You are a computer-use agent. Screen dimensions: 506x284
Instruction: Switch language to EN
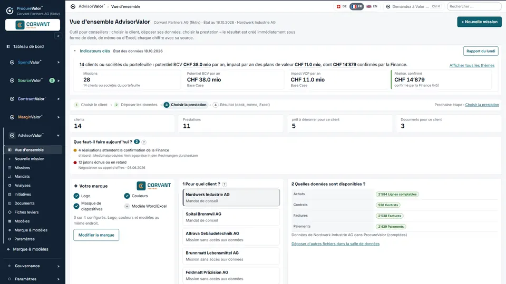[372, 6]
